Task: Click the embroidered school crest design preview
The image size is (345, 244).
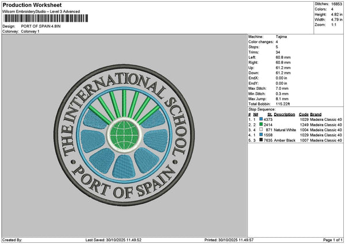Action: (x=124, y=135)
